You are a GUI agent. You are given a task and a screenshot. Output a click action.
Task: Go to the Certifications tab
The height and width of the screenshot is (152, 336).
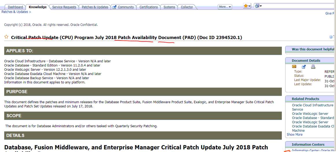149,7
